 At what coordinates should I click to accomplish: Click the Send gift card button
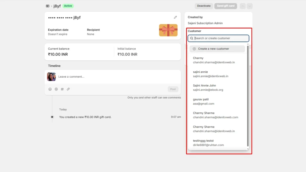coord(226,6)
